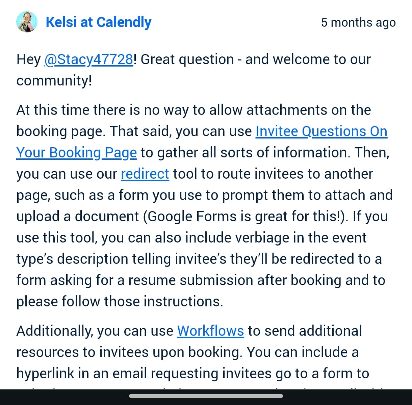Open the 5 months ago timestamp
This screenshot has width=412, height=405.
[358, 22]
